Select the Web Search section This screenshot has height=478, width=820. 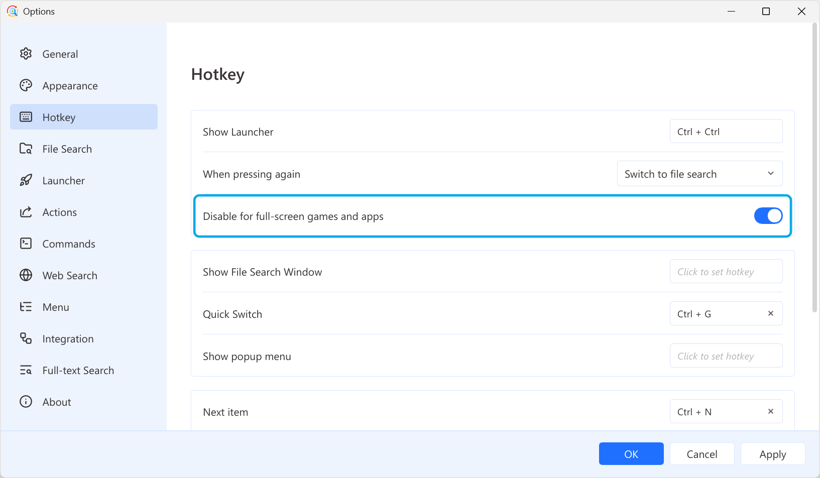(x=84, y=275)
